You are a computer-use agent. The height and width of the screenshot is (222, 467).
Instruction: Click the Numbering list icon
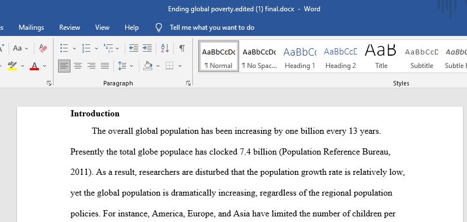(x=86, y=48)
